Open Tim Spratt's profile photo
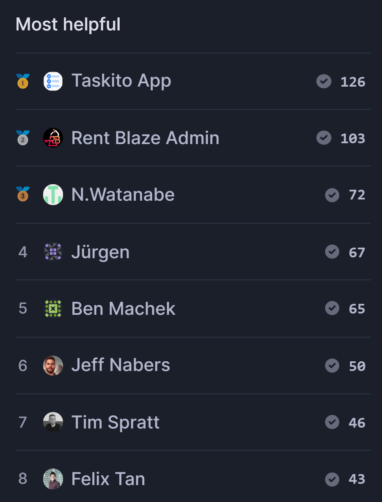The height and width of the screenshot is (502, 382). tap(53, 422)
